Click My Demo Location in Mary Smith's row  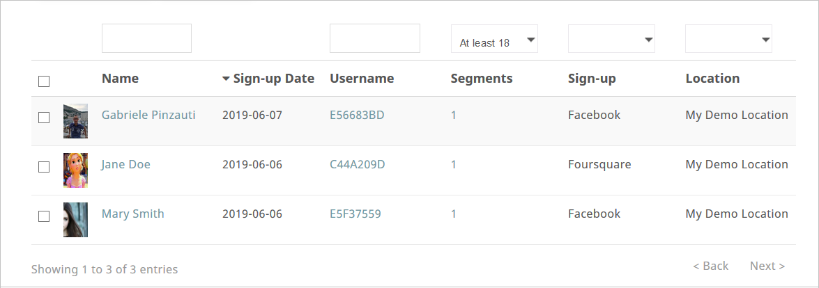point(737,214)
